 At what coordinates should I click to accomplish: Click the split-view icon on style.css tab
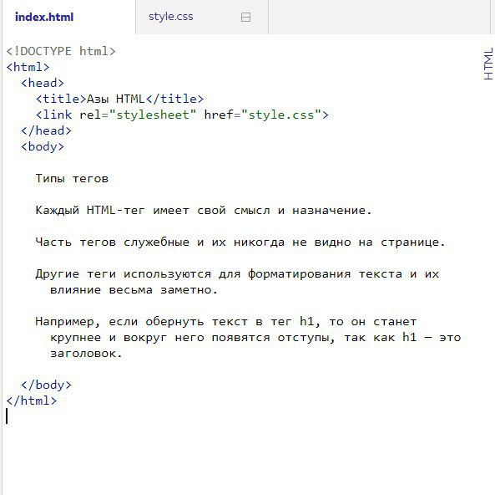click(245, 17)
